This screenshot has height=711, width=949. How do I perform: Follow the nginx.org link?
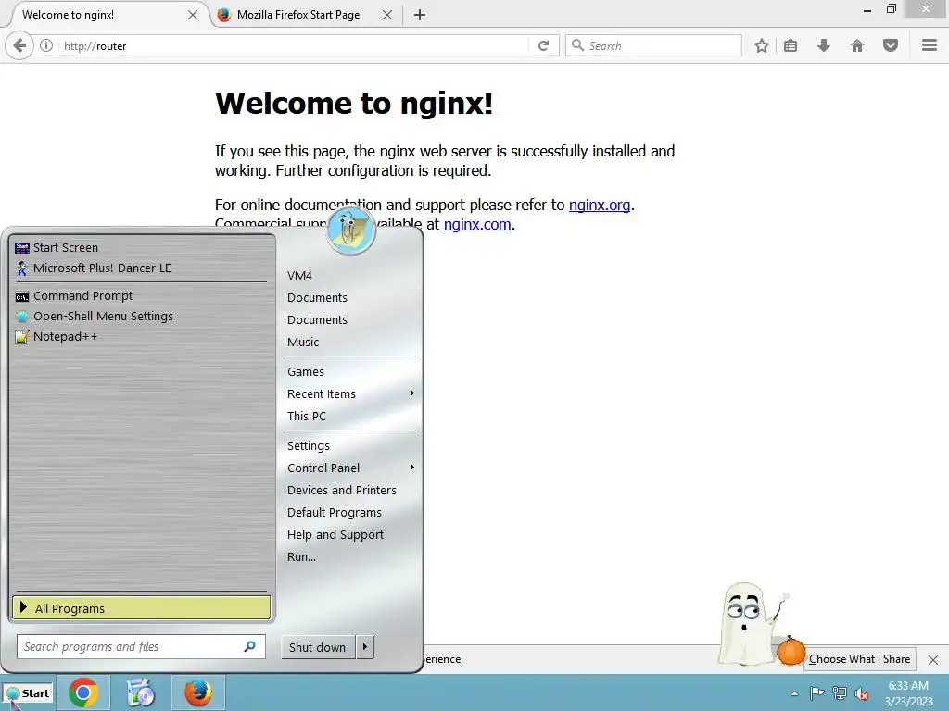pos(600,205)
